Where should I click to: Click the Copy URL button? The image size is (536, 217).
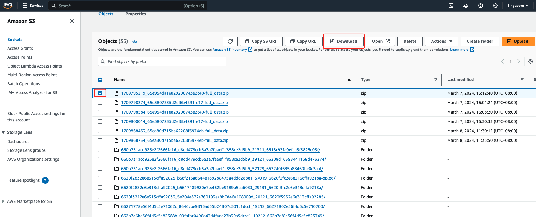coord(303,41)
